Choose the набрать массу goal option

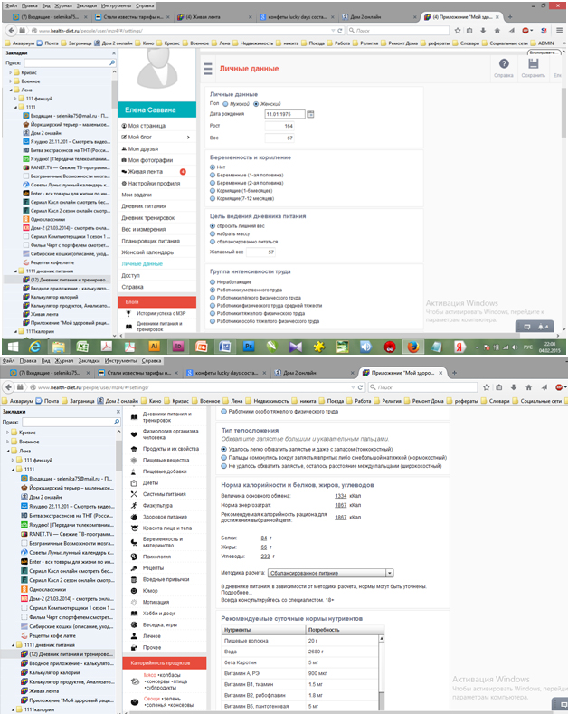coord(213,233)
